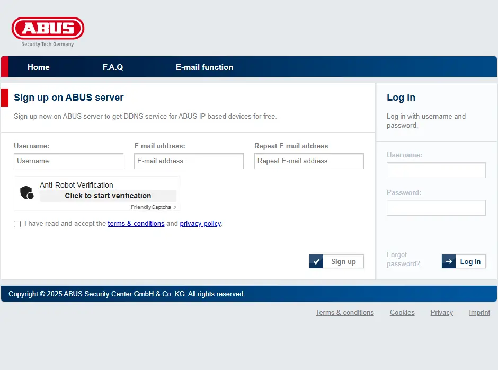This screenshot has height=370, width=498.
Task: Open the E-mail function menu item
Action: pos(204,67)
